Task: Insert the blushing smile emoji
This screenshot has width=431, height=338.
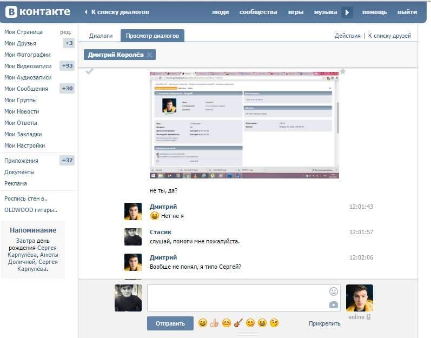Action: click(227, 323)
